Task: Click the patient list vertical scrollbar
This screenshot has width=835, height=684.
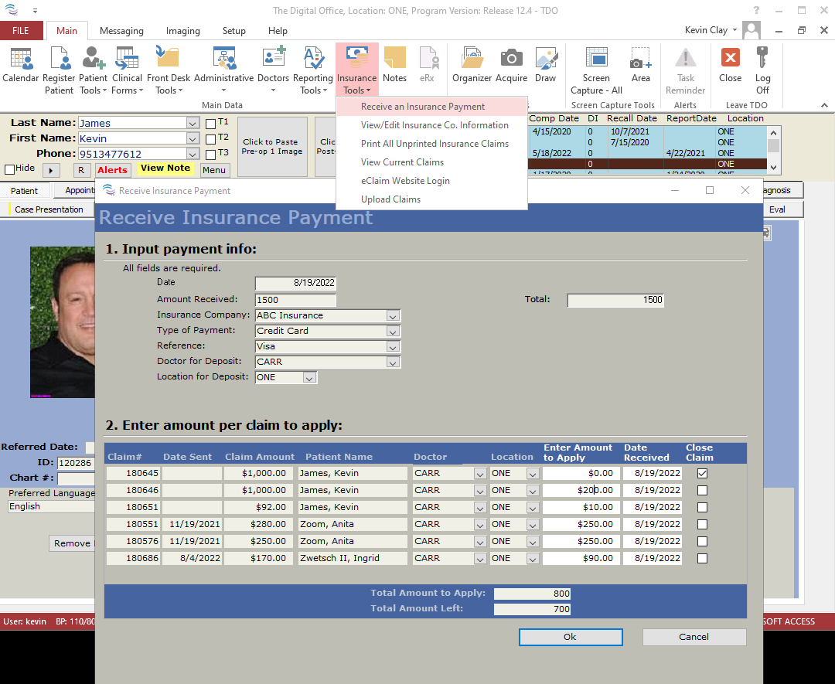Action: [x=773, y=147]
